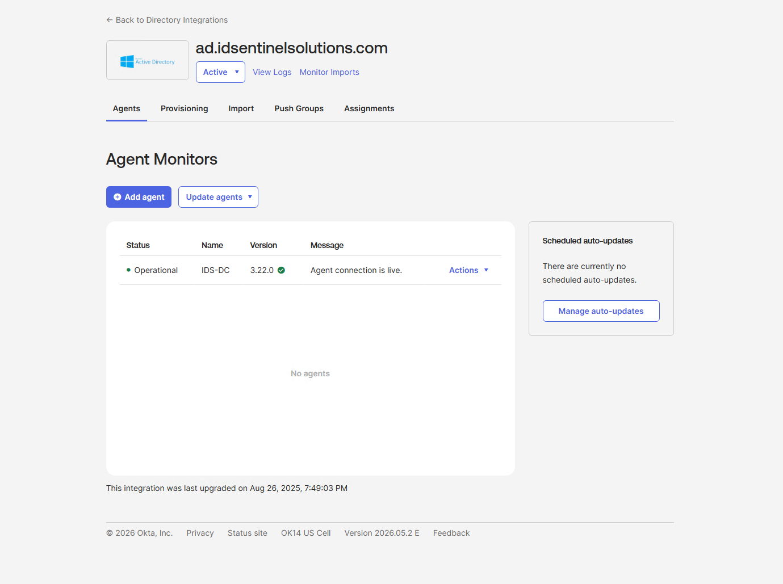Click the Agent Monitors heading
The width and height of the screenshot is (783, 584).
coord(162,159)
